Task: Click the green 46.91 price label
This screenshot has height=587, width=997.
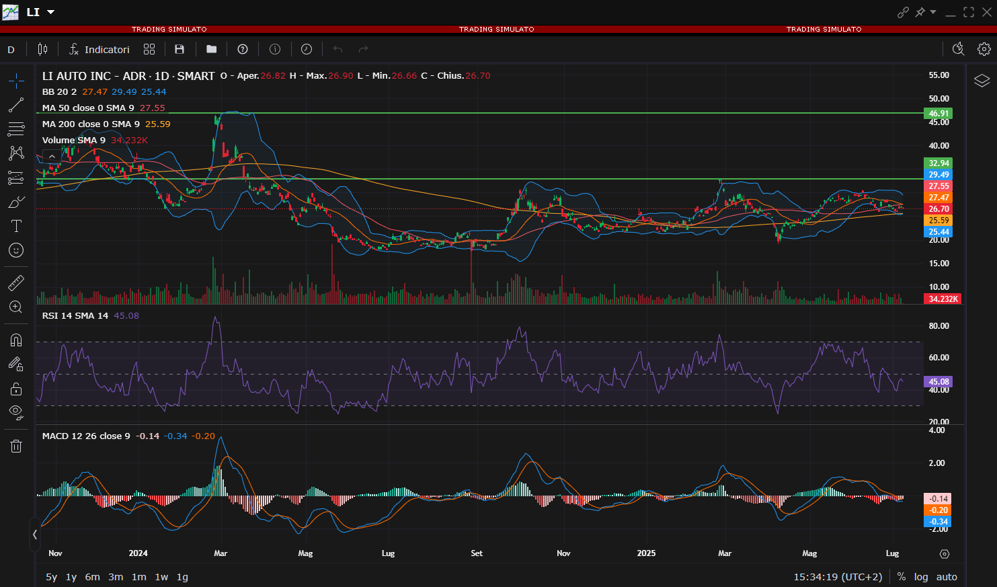Action: 939,114
